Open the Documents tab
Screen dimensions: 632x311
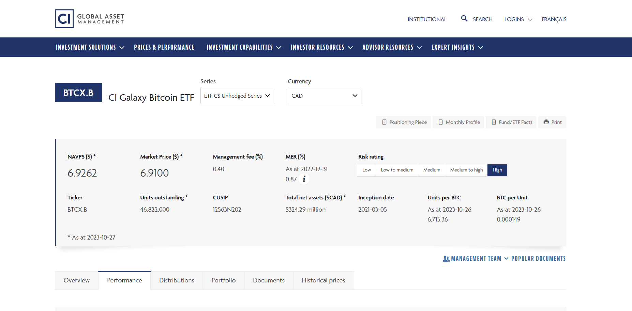click(269, 280)
